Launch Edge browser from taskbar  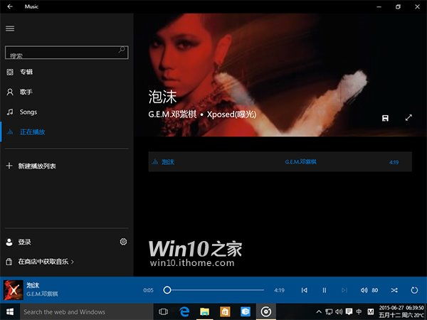(x=184, y=312)
